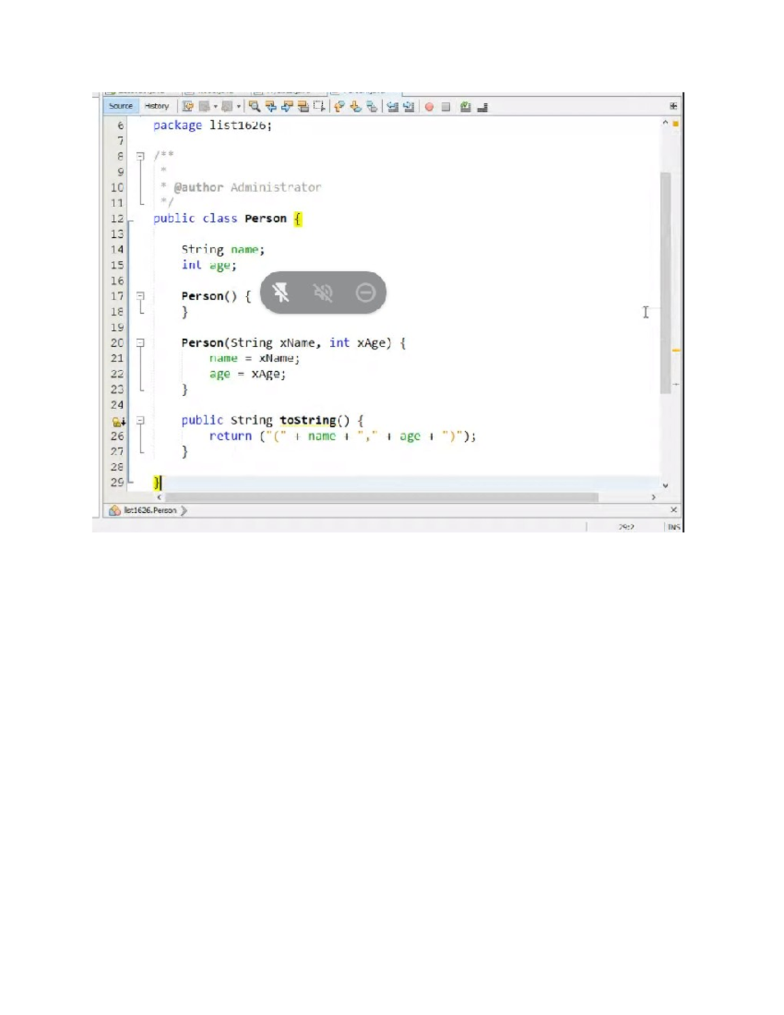This screenshot has width=784, height=1015.
Task: Click the Last Edit position toolbar icon
Action: click(187, 106)
